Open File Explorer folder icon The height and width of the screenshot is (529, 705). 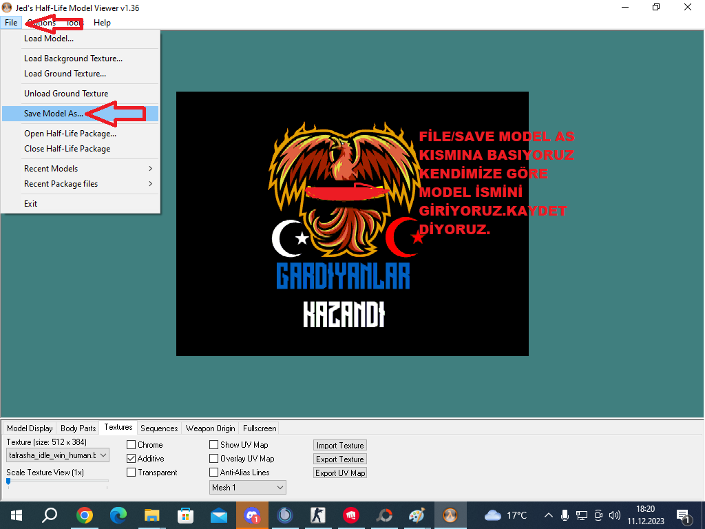point(151,515)
